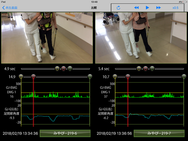Open the みやび - 219-6 recording button

pos(65,133)
